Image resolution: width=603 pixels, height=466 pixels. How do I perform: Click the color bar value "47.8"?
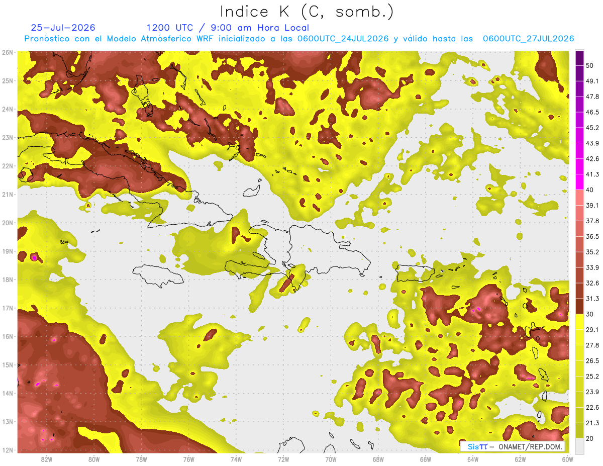coord(592,97)
